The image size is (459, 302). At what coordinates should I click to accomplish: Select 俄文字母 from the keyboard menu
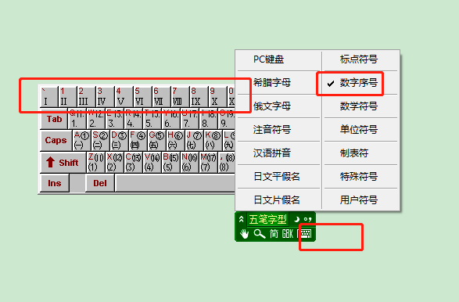(278, 106)
